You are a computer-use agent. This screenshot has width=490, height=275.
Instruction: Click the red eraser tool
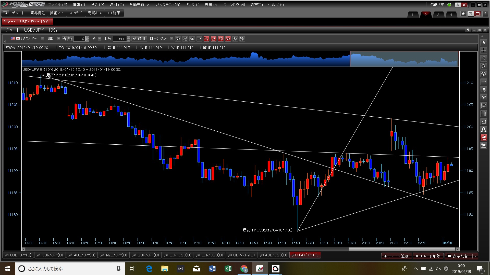coord(484,137)
